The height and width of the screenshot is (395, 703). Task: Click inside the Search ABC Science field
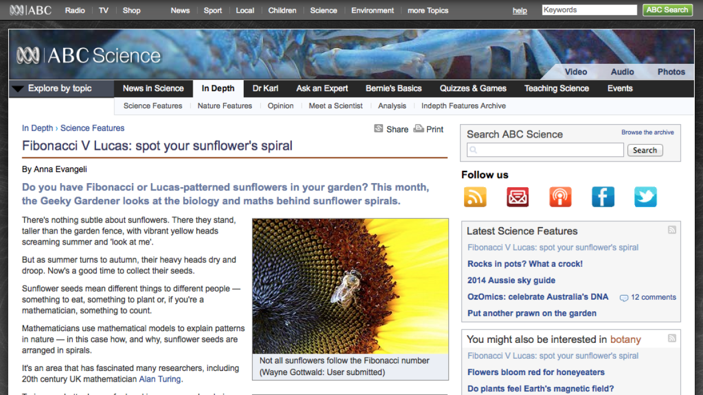544,150
